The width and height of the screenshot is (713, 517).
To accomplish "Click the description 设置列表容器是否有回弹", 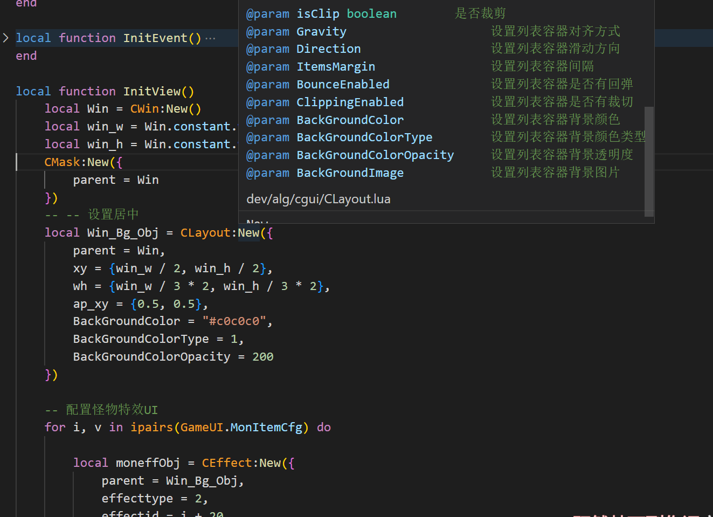I will point(562,84).
